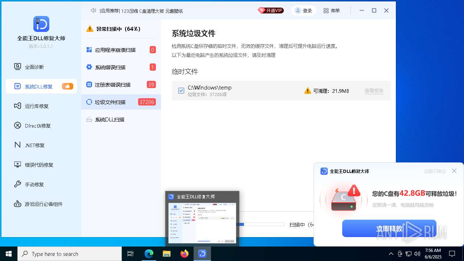Select 系统DLL修复 in the sidebar
Screen dimensions: 464x261
point(41,86)
